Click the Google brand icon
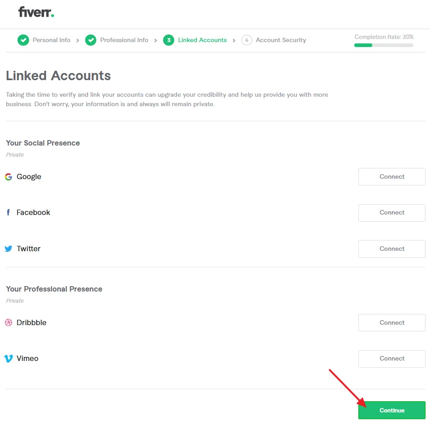Image resolution: width=430 pixels, height=425 pixels. coord(9,177)
